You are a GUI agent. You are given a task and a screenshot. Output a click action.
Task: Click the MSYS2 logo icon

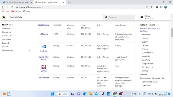(44, 67)
